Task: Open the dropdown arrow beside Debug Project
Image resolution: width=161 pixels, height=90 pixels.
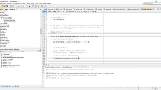Action: [43, 6]
